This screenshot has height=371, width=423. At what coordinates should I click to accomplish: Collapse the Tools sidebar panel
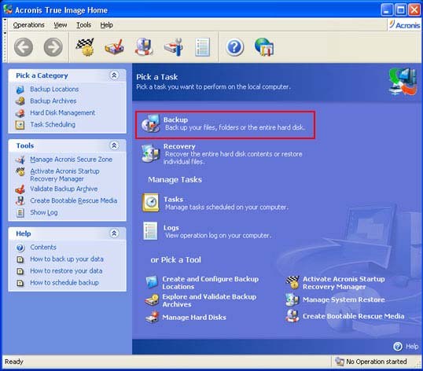[114, 145]
